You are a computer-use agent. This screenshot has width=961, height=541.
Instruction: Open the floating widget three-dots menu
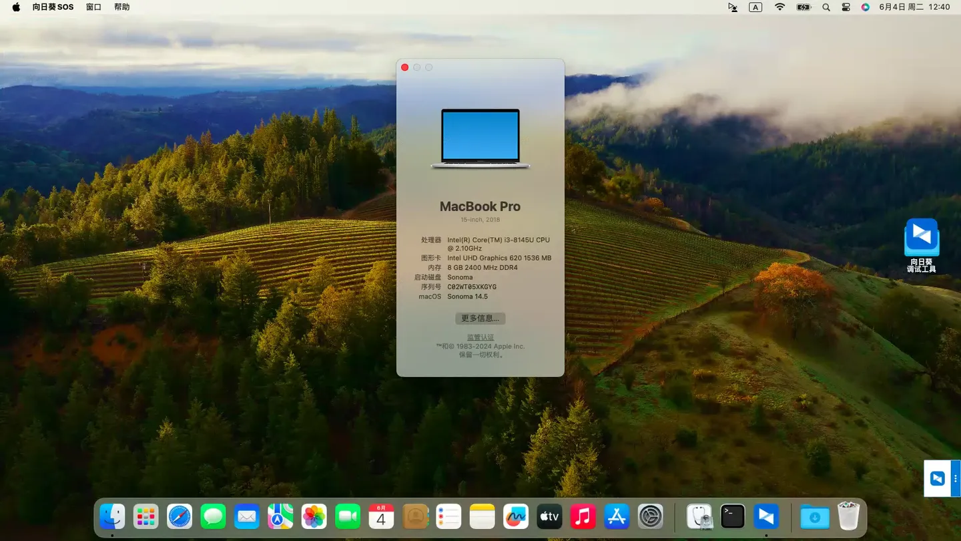(x=956, y=478)
